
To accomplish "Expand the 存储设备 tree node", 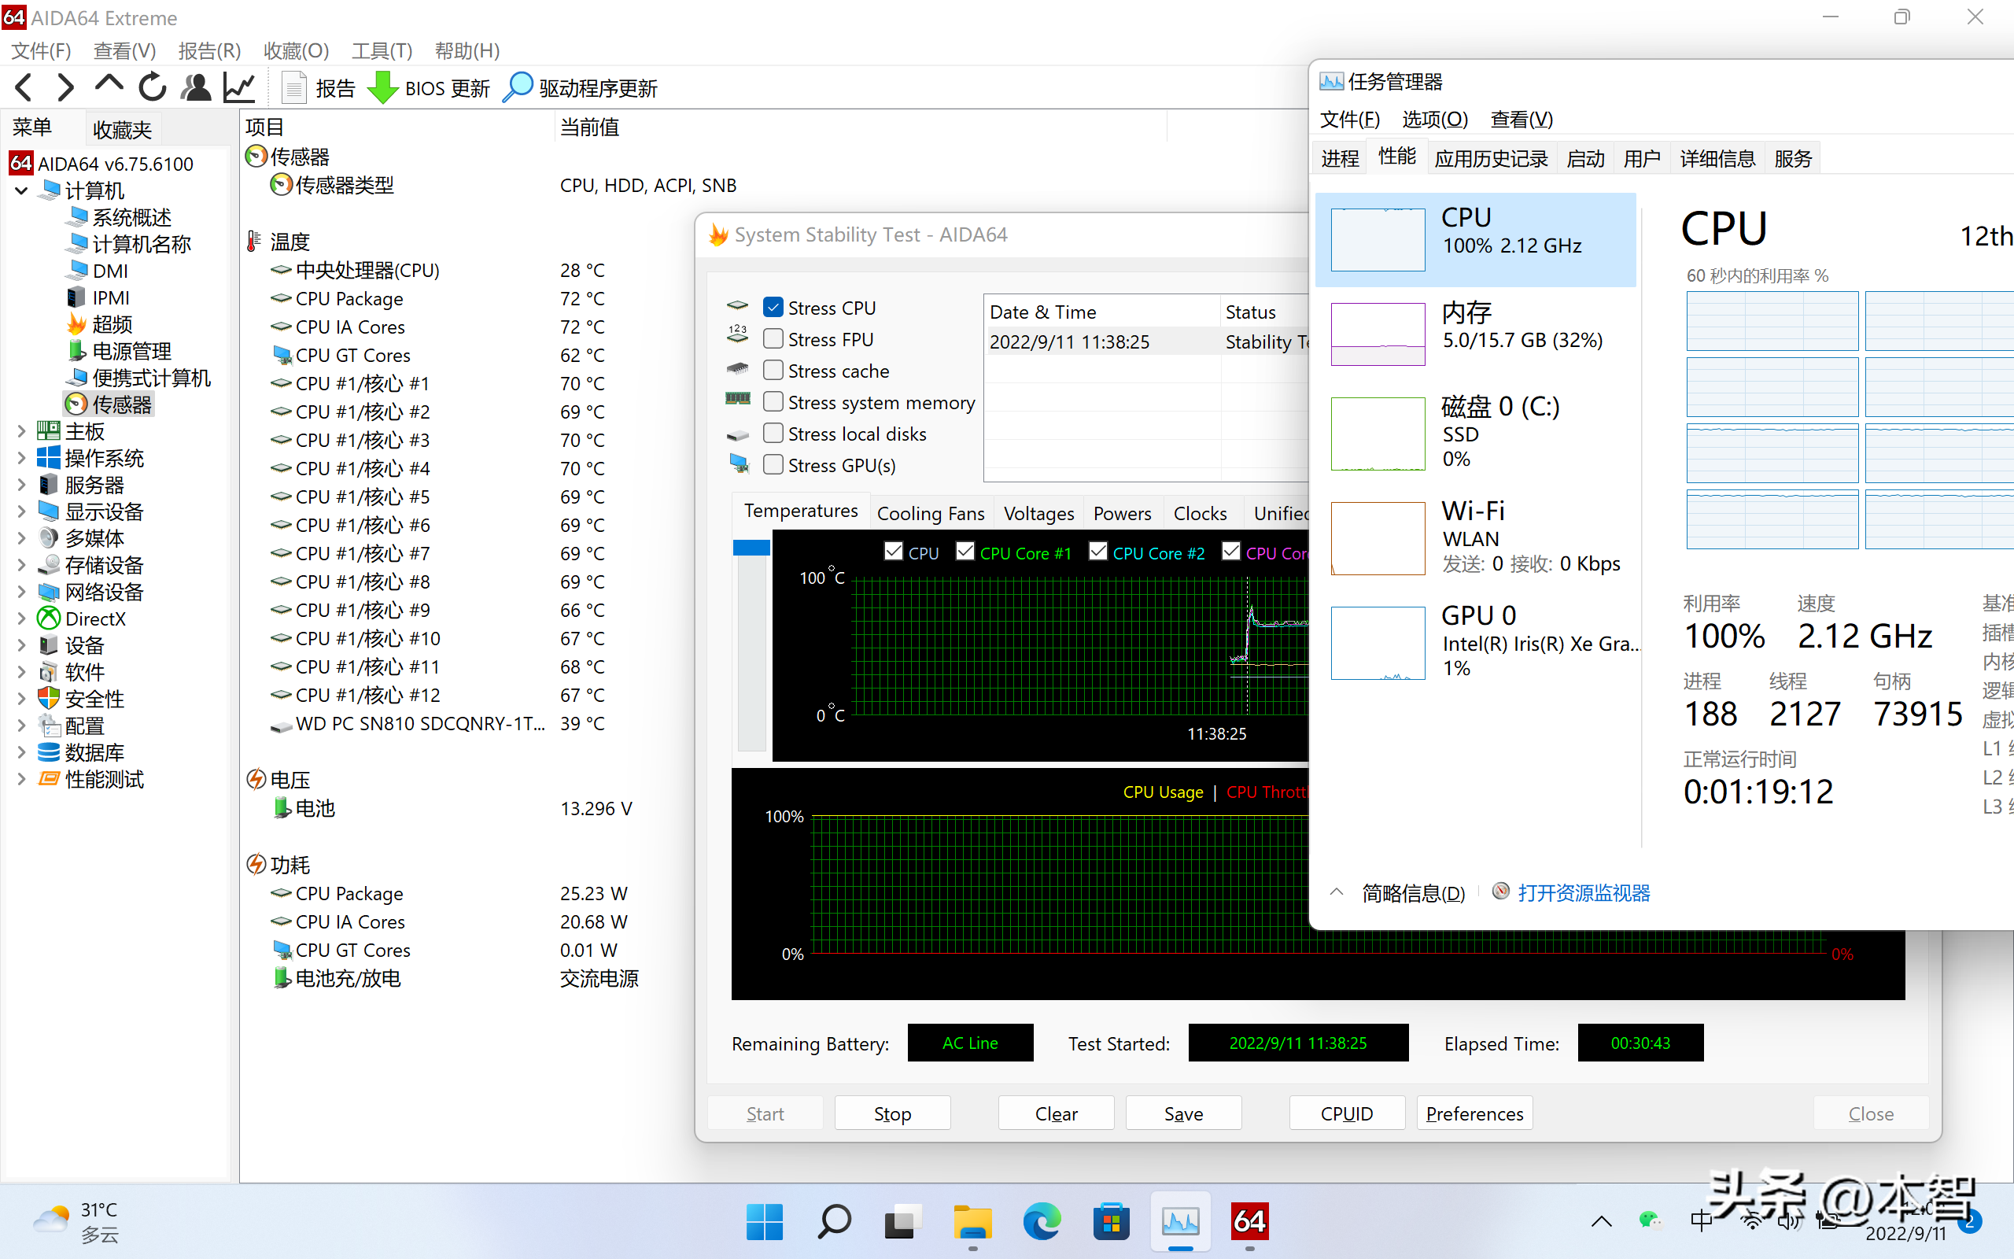I will (x=22, y=566).
